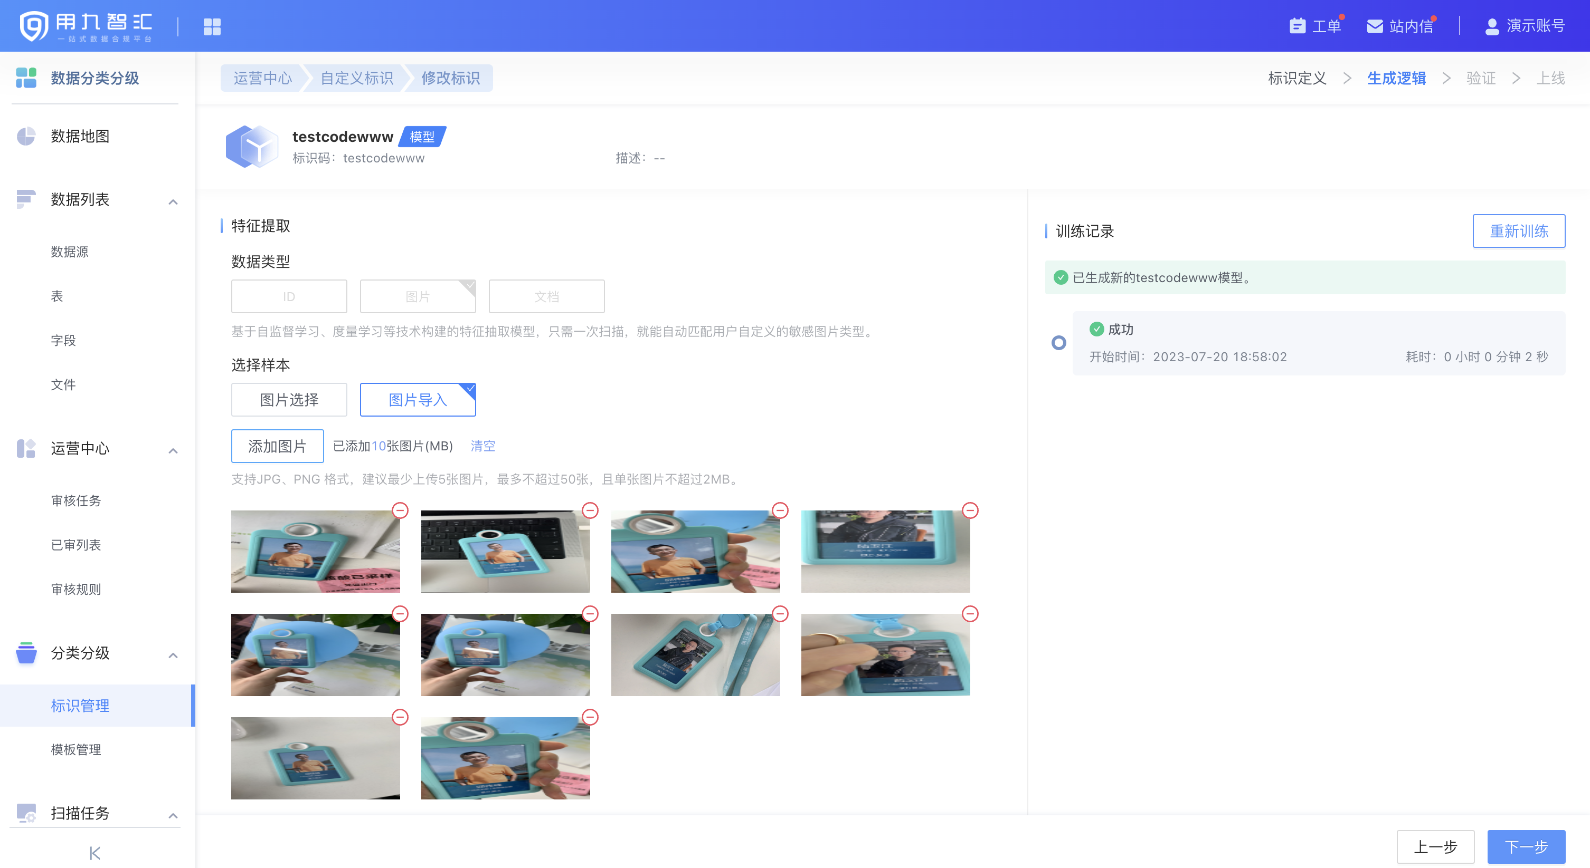Remove the keyboard badge photo
This screenshot has width=1590, height=868.
590,510
